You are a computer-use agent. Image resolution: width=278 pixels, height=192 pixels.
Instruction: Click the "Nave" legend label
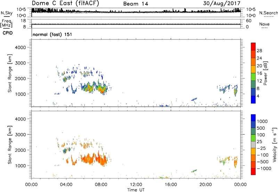pos(264,24)
